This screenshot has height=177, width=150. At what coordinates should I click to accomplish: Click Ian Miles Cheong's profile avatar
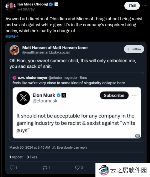[10, 7]
